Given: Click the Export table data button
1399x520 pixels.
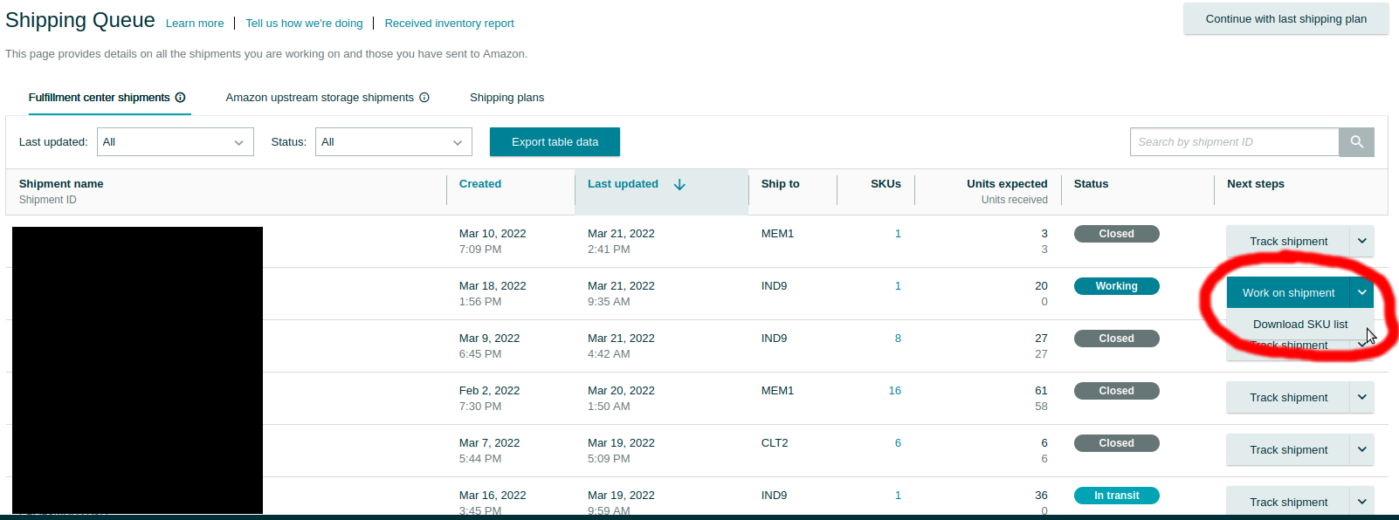Looking at the screenshot, I should (555, 142).
